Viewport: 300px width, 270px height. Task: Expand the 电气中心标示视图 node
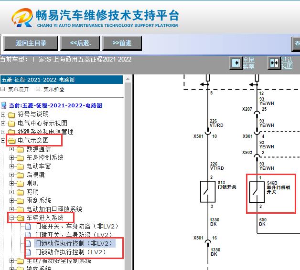[x=3, y=124]
